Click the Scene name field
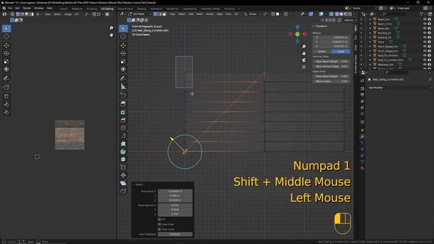 point(364,8)
